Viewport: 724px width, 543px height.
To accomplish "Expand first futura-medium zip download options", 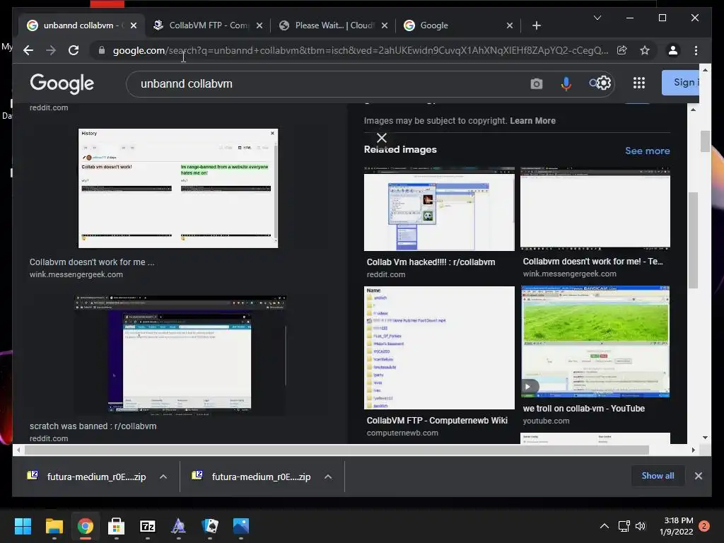I will [163, 477].
